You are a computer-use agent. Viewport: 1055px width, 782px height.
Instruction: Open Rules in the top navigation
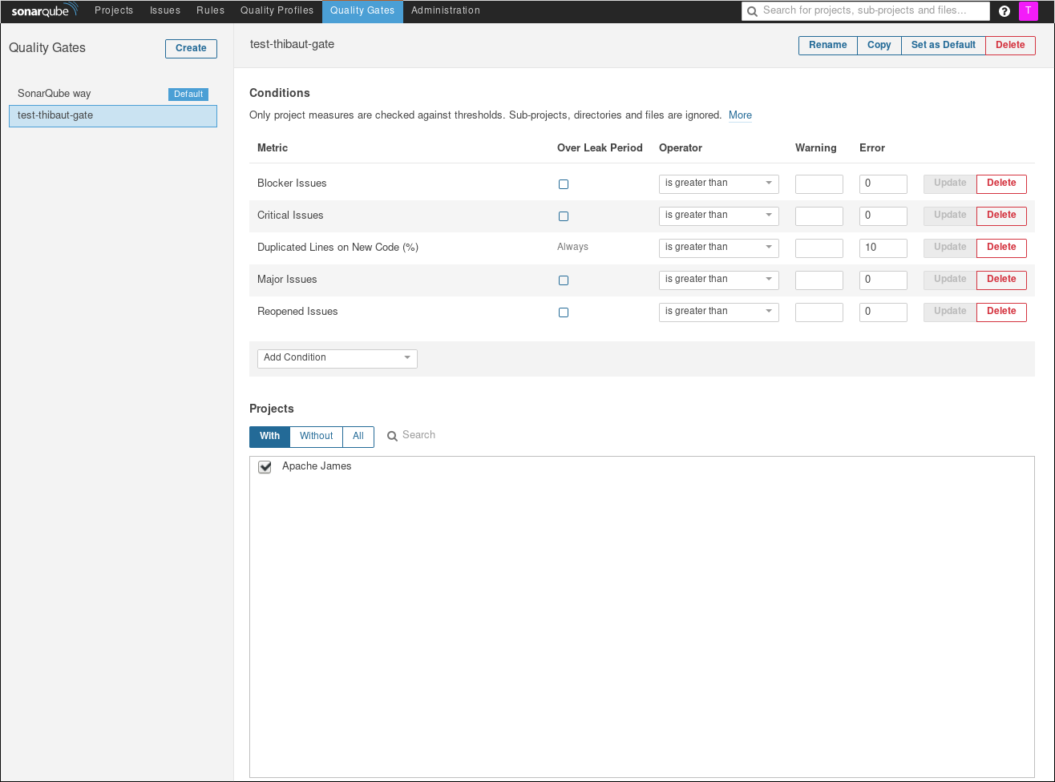pos(211,11)
